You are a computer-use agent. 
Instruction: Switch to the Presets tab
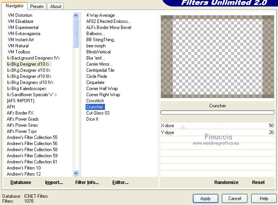click(x=37, y=6)
